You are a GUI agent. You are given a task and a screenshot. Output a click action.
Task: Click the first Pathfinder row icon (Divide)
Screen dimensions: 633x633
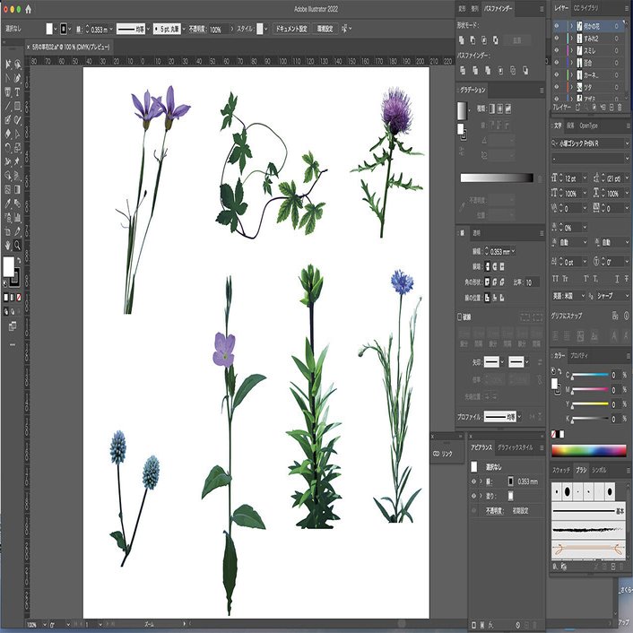463,70
